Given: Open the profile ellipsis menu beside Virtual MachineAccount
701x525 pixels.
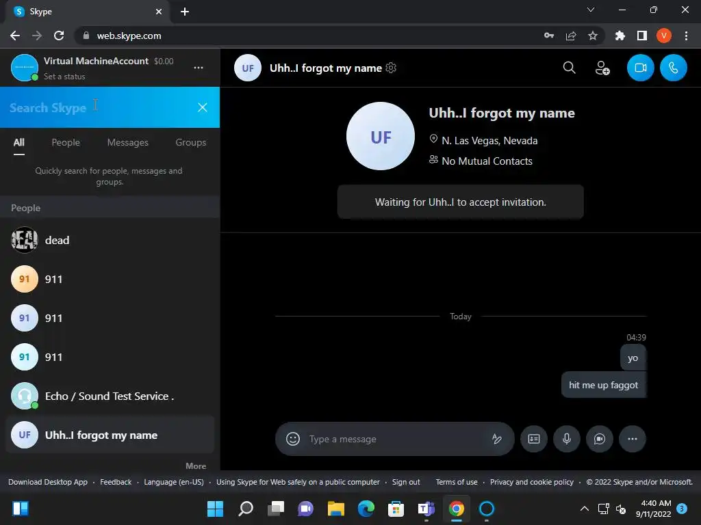Looking at the screenshot, I should pyautogui.click(x=199, y=68).
